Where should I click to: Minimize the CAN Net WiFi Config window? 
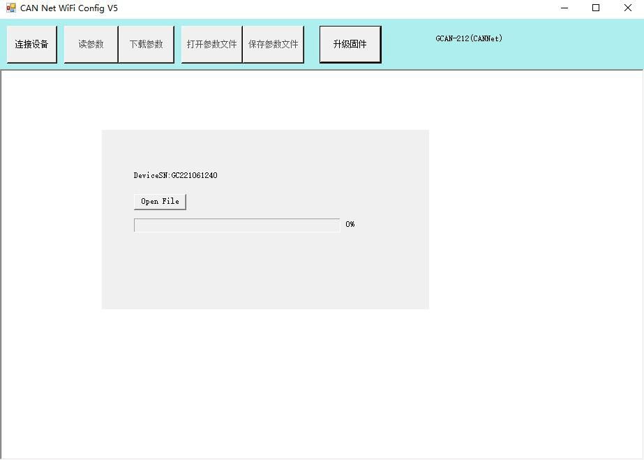click(x=564, y=8)
